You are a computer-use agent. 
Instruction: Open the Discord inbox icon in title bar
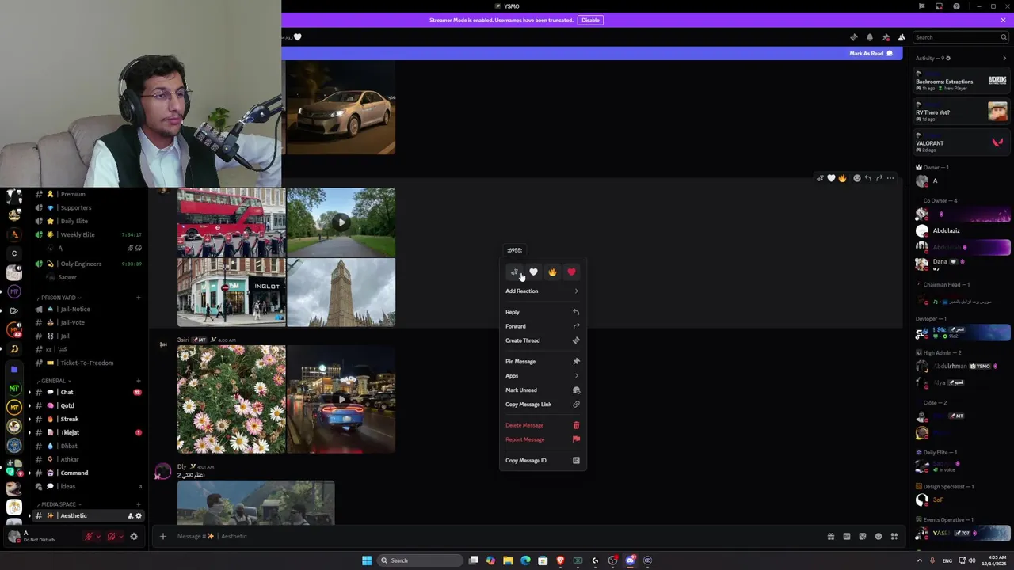pos(939,6)
